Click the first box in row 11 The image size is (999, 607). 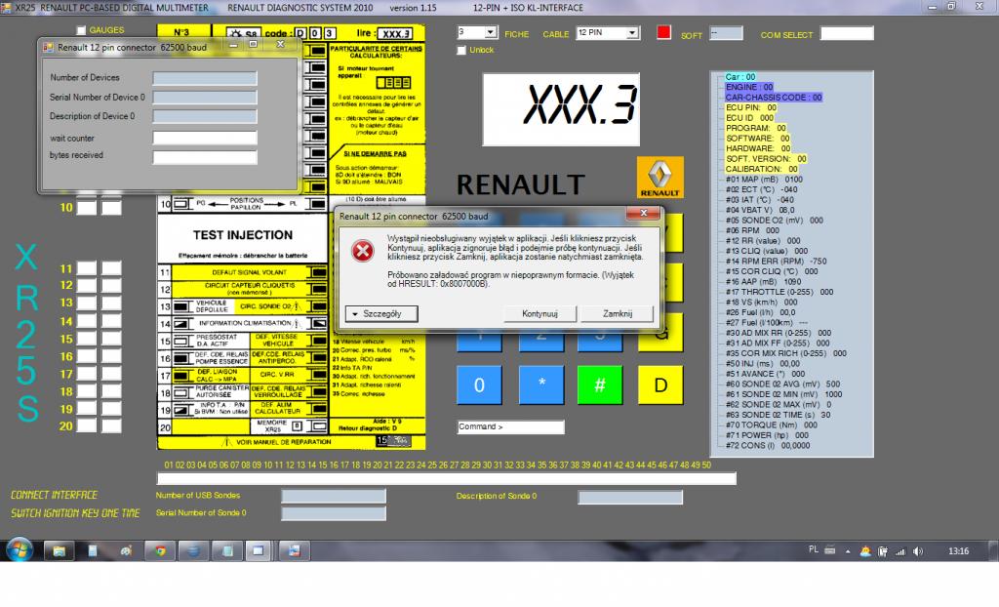pos(86,268)
